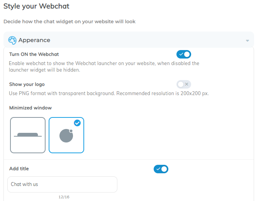The width and height of the screenshot is (256, 201).
Task: Click the Turn ON the Webchat label
Action: coord(34,54)
